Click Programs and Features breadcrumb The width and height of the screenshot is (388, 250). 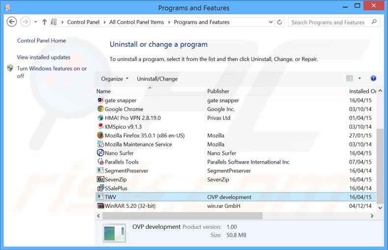click(202, 22)
